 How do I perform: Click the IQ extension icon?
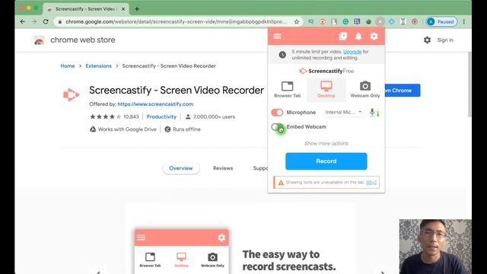(310, 22)
